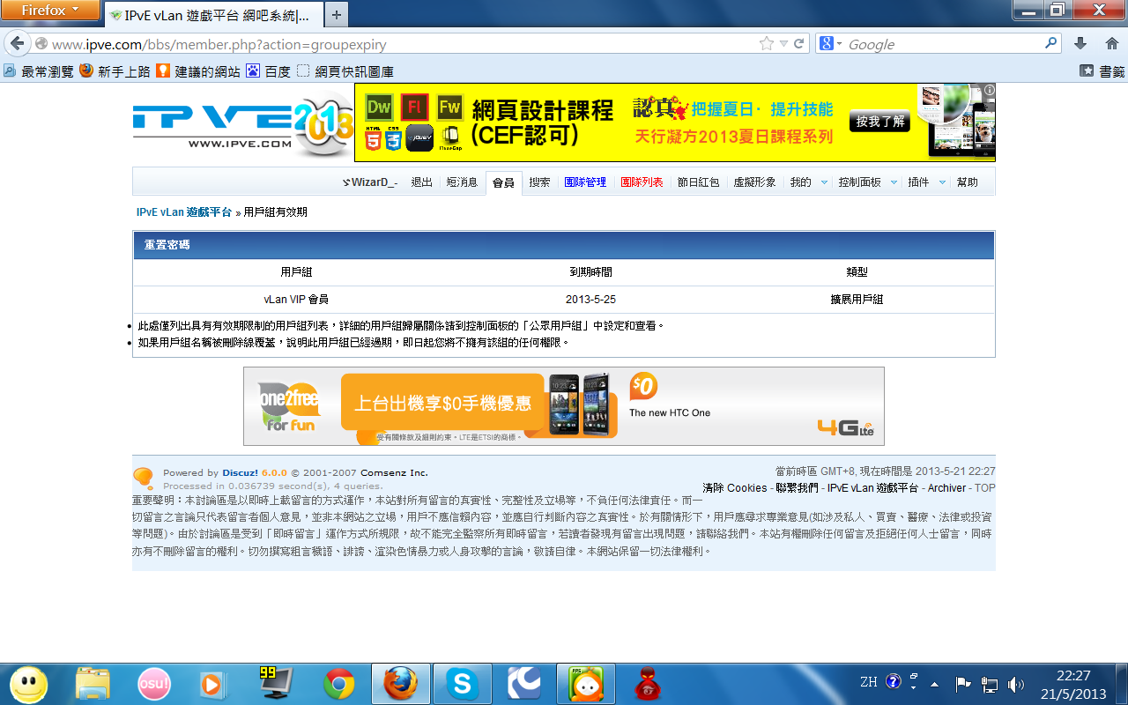
Task: Open the orange play media player taskbar icon
Action: click(x=211, y=684)
